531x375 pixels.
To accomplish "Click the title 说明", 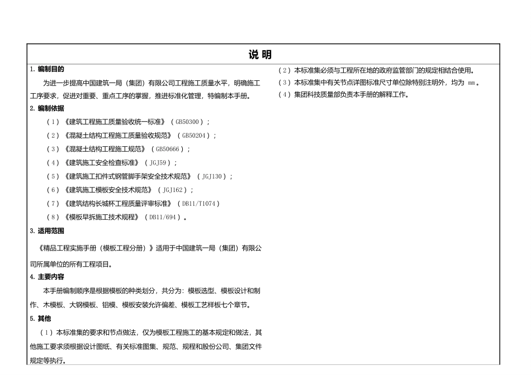I will [x=260, y=55].
